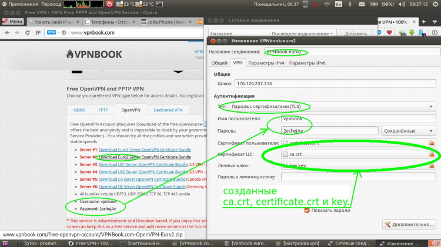
Task: Open a new Opera tab with plus
Action: point(423,22)
